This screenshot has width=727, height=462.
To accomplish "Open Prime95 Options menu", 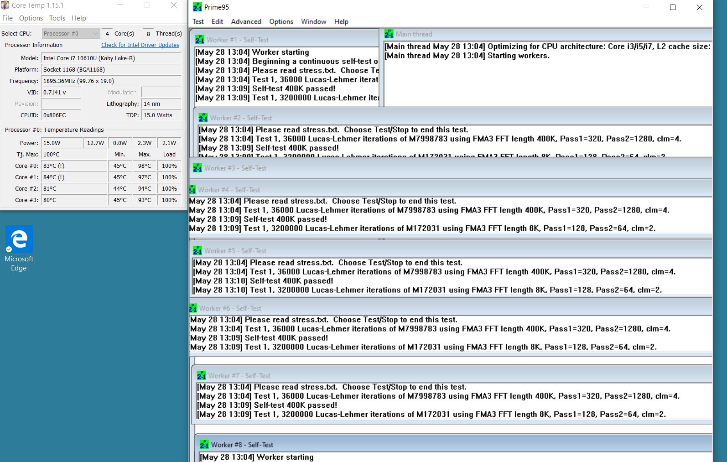I will click(x=281, y=21).
